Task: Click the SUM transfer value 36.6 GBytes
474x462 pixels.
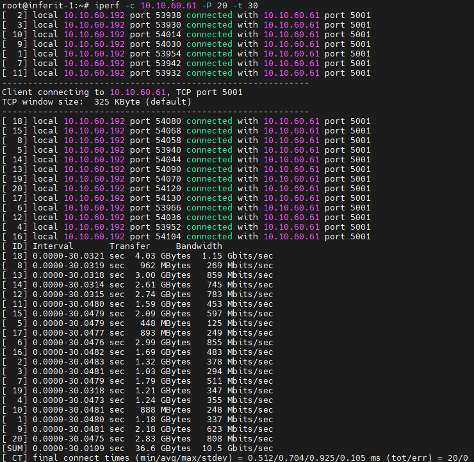Action: [163, 449]
